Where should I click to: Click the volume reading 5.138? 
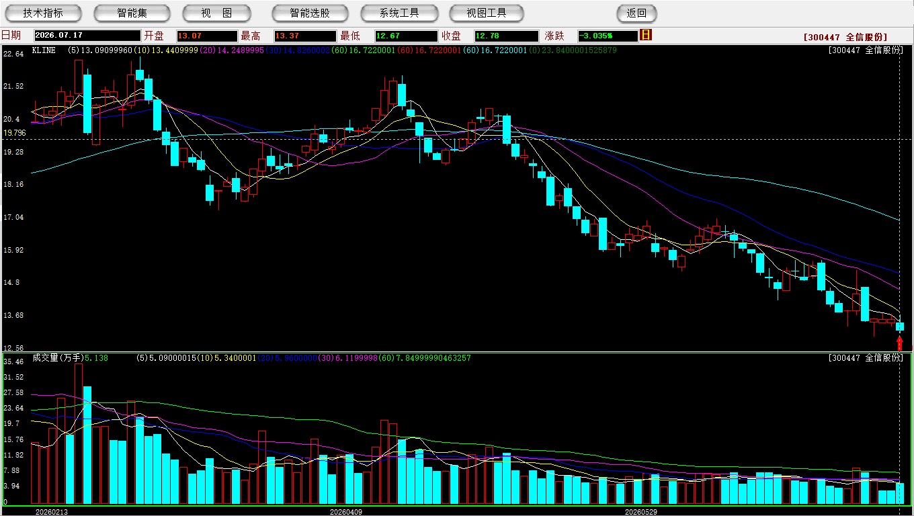(x=96, y=358)
